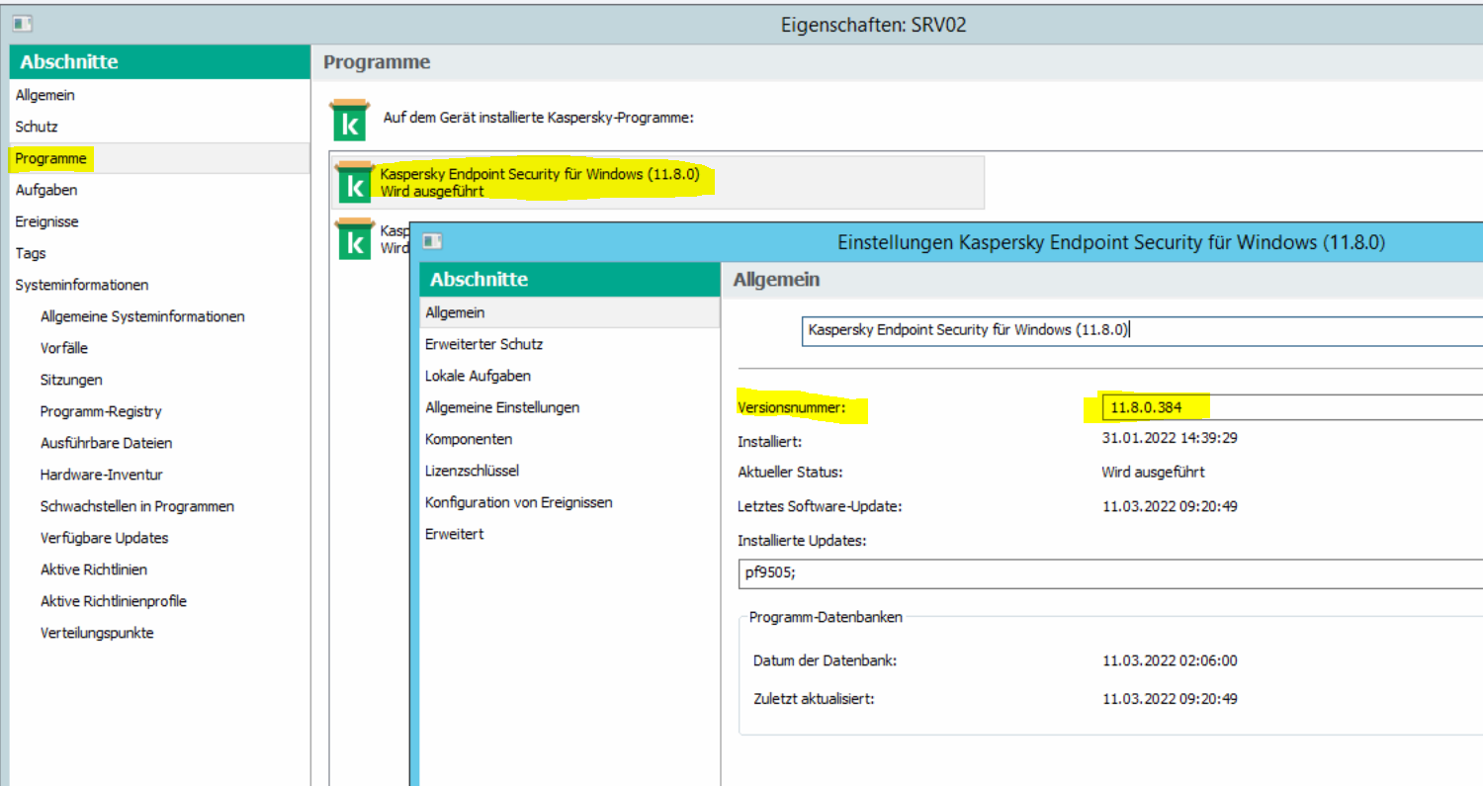The height and width of the screenshot is (786, 1483).
Task: Select Erweiterter Schutz in settings dialog
Action: point(483,344)
